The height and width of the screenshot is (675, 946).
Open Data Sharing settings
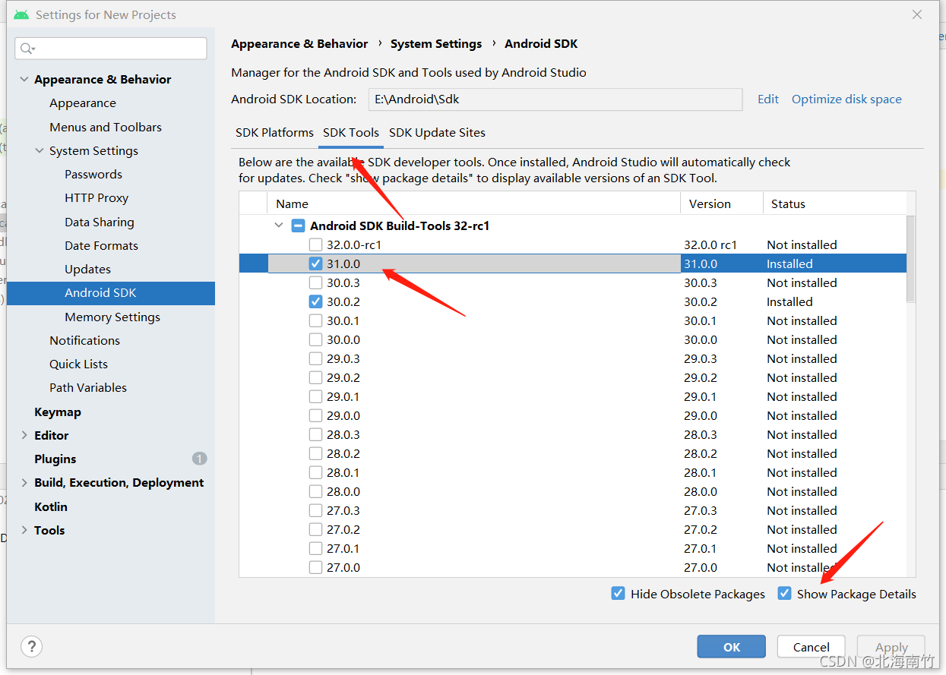pyautogui.click(x=100, y=222)
